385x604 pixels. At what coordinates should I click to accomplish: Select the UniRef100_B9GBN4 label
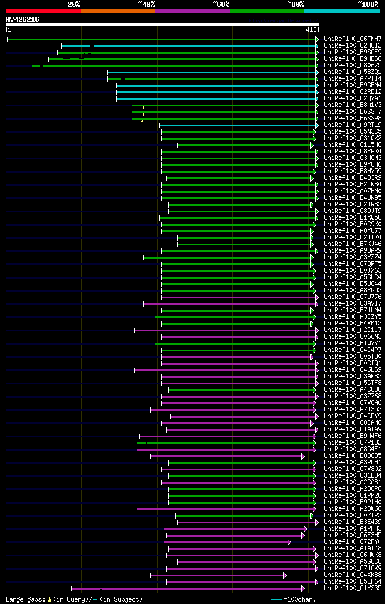tap(353, 85)
